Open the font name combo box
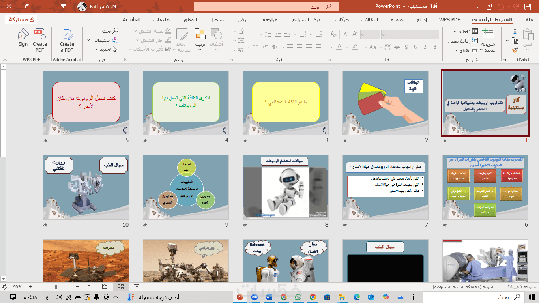Screen dimensions: 539x303 point(410,34)
